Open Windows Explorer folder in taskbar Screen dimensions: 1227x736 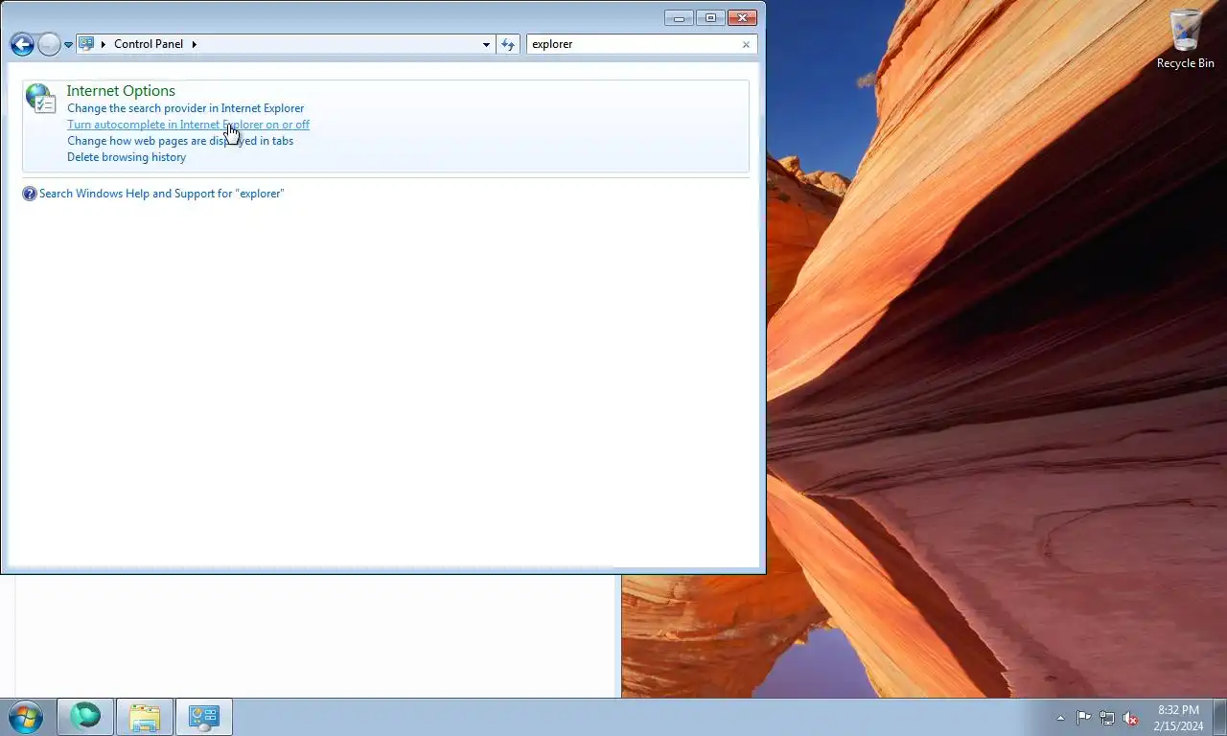pyautogui.click(x=145, y=717)
